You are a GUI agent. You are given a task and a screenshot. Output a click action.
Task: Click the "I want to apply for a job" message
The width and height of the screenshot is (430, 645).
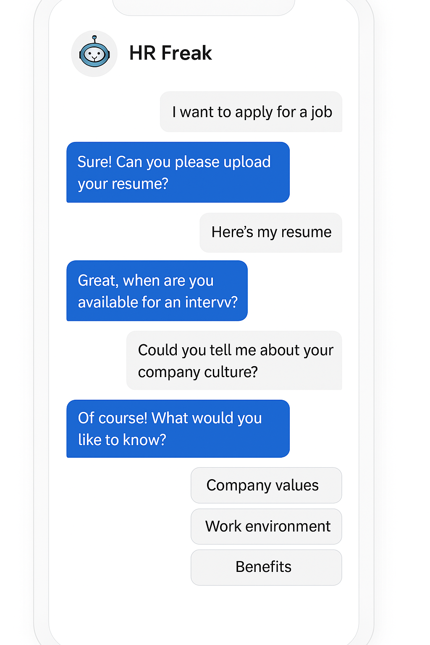coord(251,112)
